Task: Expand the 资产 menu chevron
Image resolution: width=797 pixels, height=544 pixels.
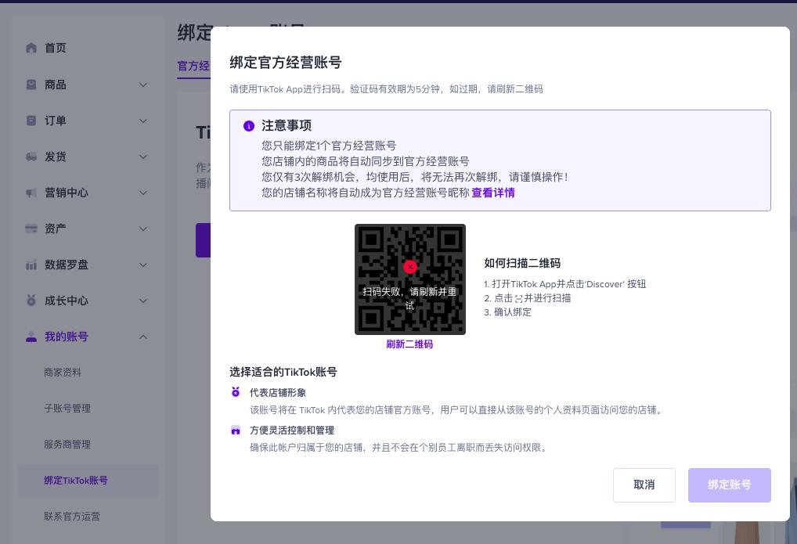Action: (x=143, y=229)
